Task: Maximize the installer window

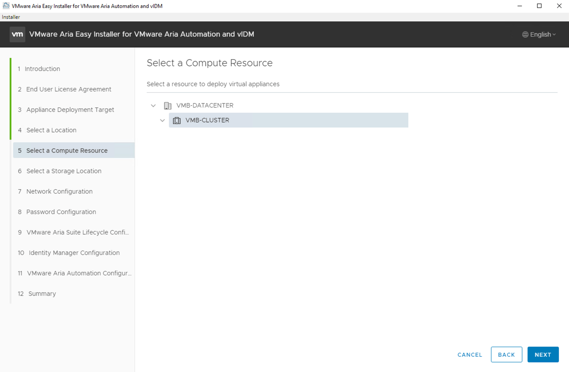Action: tap(539, 6)
